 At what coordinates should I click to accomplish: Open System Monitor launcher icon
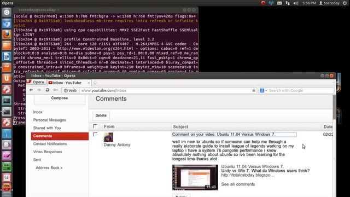(7, 101)
